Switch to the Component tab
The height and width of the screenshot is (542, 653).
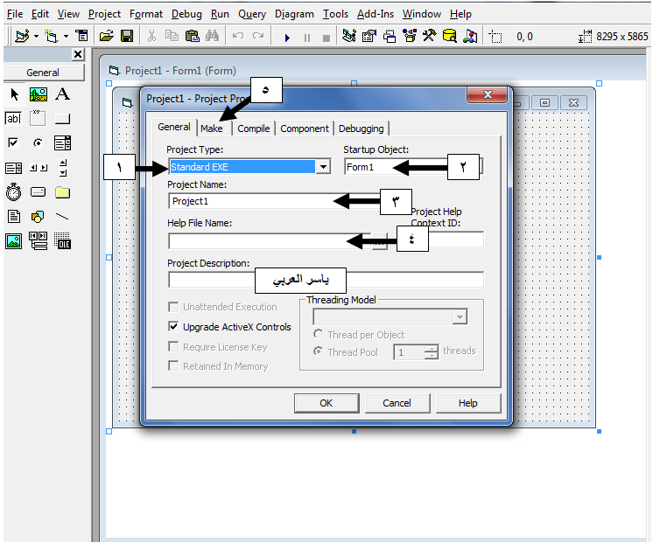tap(305, 129)
